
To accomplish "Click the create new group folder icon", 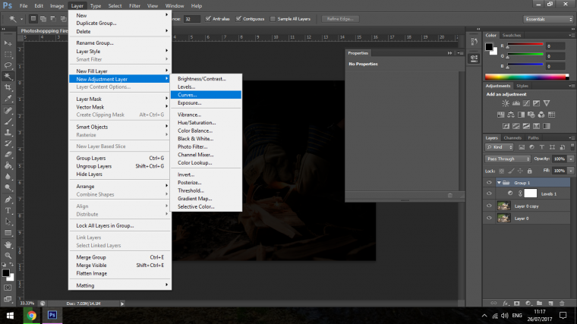I will pyautogui.click(x=540, y=304).
